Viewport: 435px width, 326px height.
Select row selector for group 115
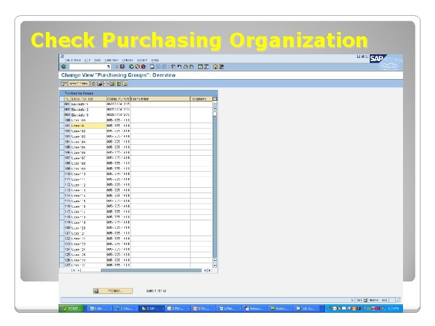[x=62, y=200]
